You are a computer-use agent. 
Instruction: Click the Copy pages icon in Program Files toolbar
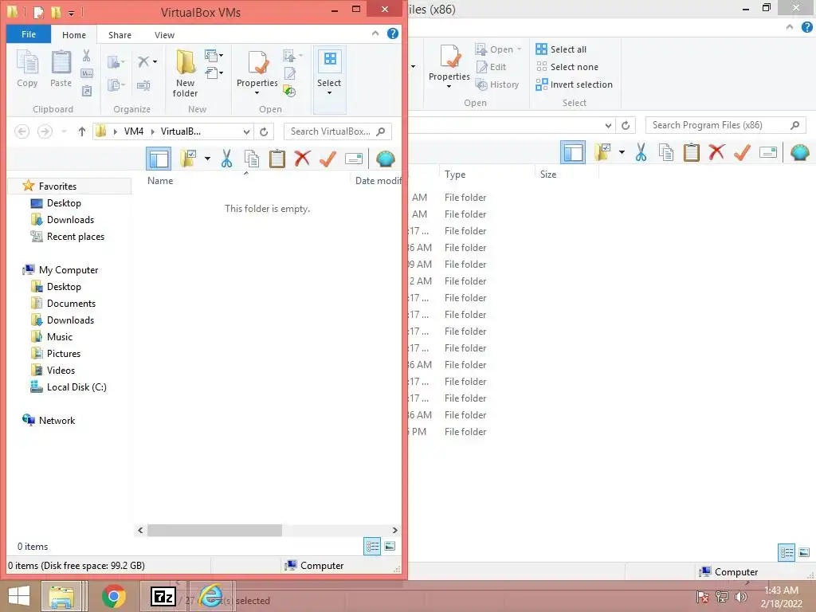pyautogui.click(x=666, y=152)
